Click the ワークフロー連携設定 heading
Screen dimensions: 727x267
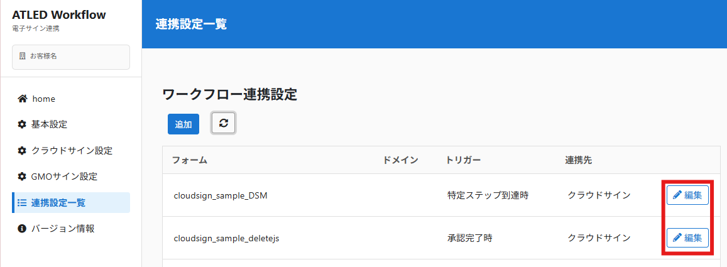[230, 95]
